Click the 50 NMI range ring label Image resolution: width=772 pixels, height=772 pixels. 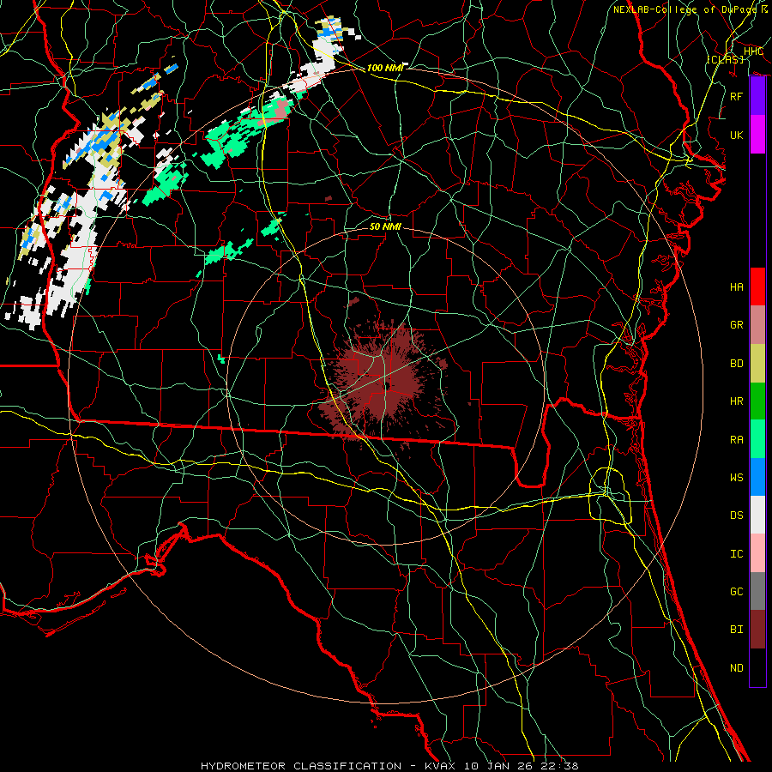(x=385, y=226)
